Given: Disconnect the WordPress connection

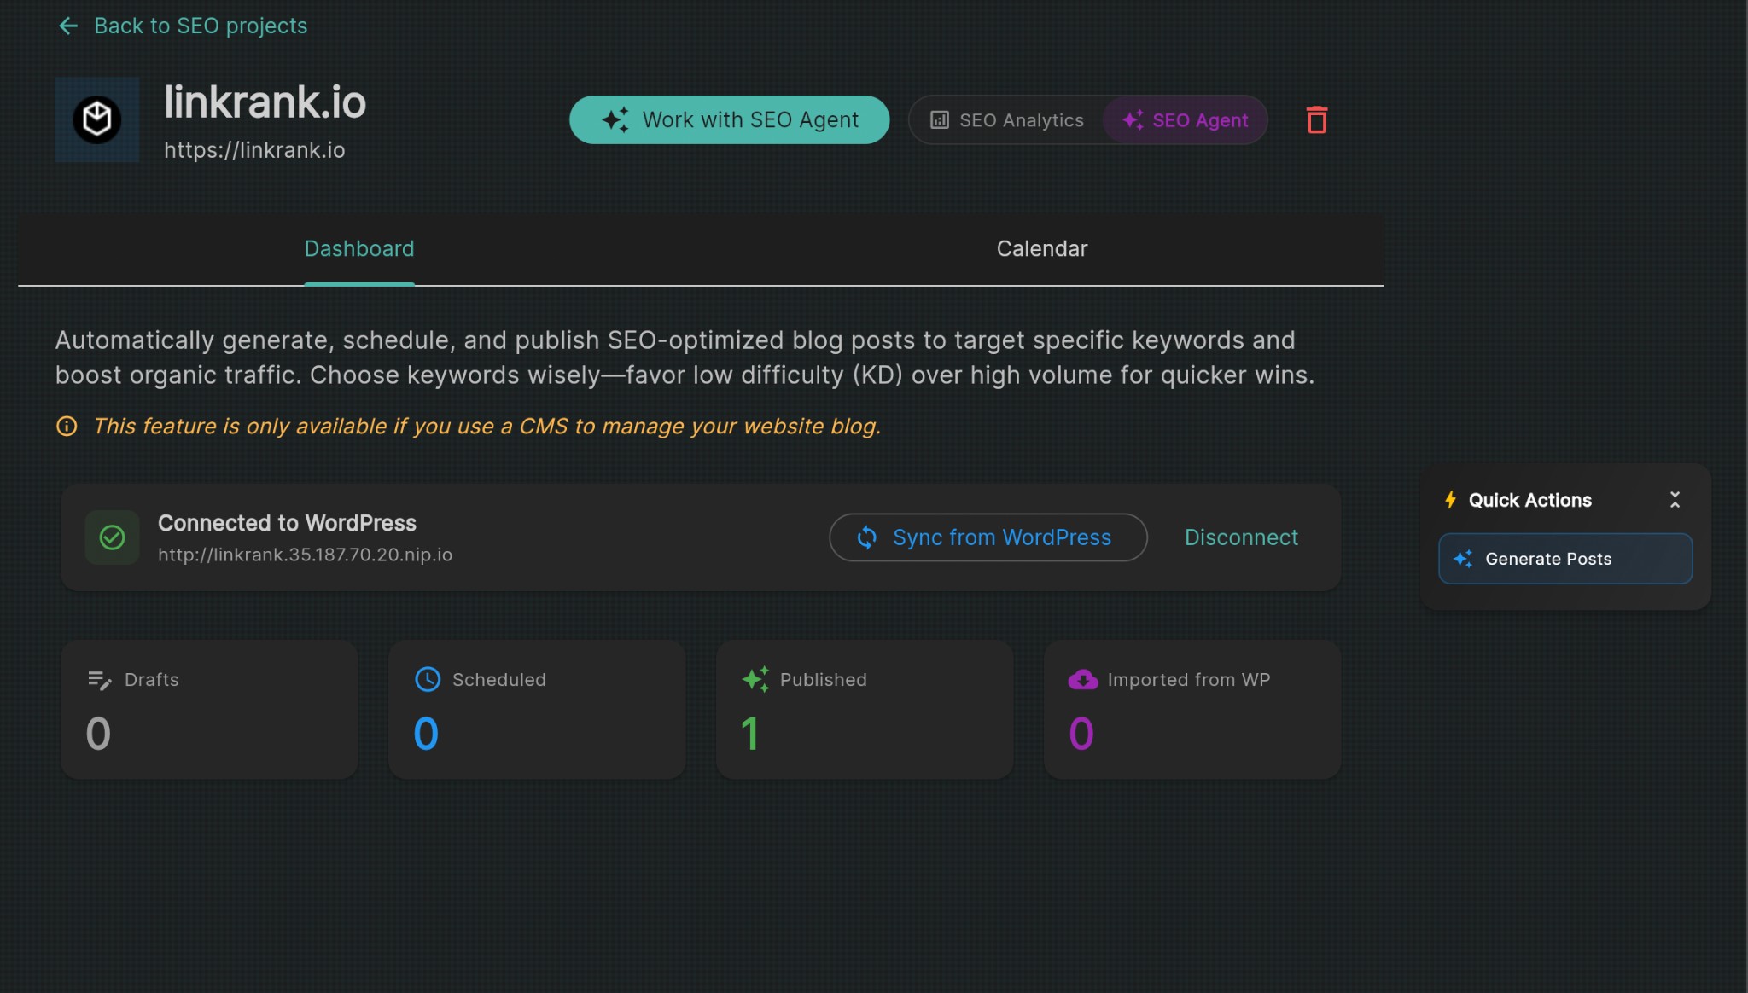Looking at the screenshot, I should point(1240,537).
